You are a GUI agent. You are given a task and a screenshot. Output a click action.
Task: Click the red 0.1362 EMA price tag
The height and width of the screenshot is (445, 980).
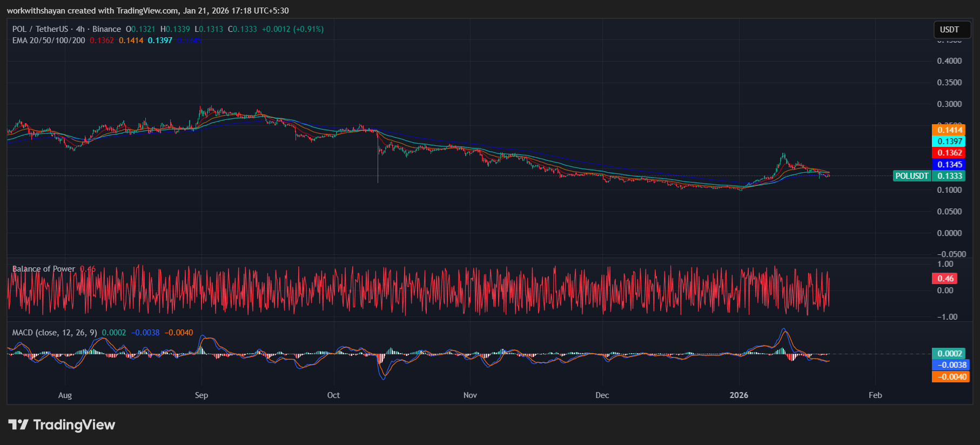click(x=949, y=153)
